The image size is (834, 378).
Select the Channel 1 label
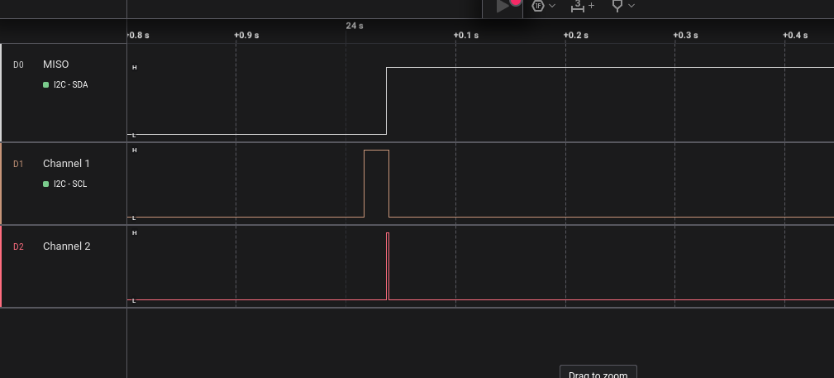(66, 164)
